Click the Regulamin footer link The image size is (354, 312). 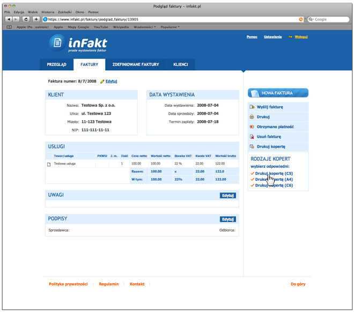pyautogui.click(x=108, y=284)
